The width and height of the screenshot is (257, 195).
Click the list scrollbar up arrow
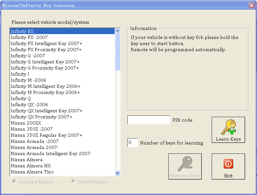click(x=117, y=31)
